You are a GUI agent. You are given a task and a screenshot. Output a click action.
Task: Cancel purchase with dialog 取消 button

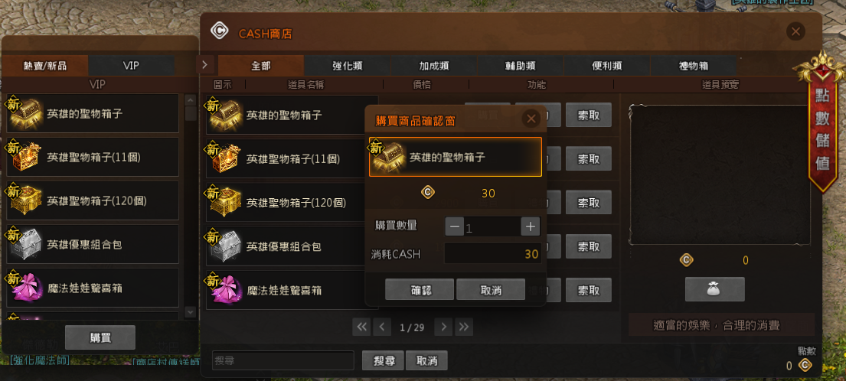(x=491, y=289)
